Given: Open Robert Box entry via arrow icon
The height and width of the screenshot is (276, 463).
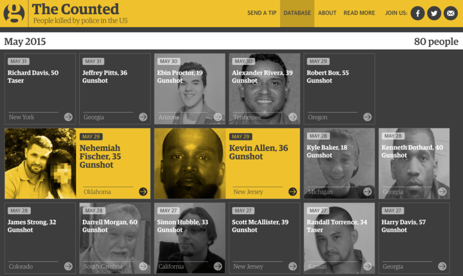Looking at the screenshot, I should tap(367, 117).
